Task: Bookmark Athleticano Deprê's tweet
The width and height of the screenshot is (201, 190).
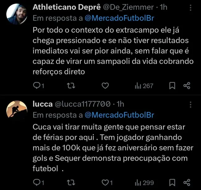Action: 173,86
